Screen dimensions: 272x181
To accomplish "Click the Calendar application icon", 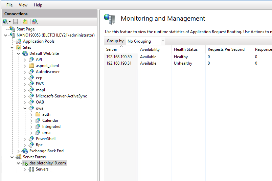I will click(38, 120).
